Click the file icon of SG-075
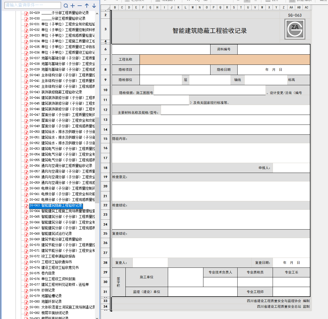Image resolution: width=328 pixels, height=319 pixels. click(x=26, y=274)
